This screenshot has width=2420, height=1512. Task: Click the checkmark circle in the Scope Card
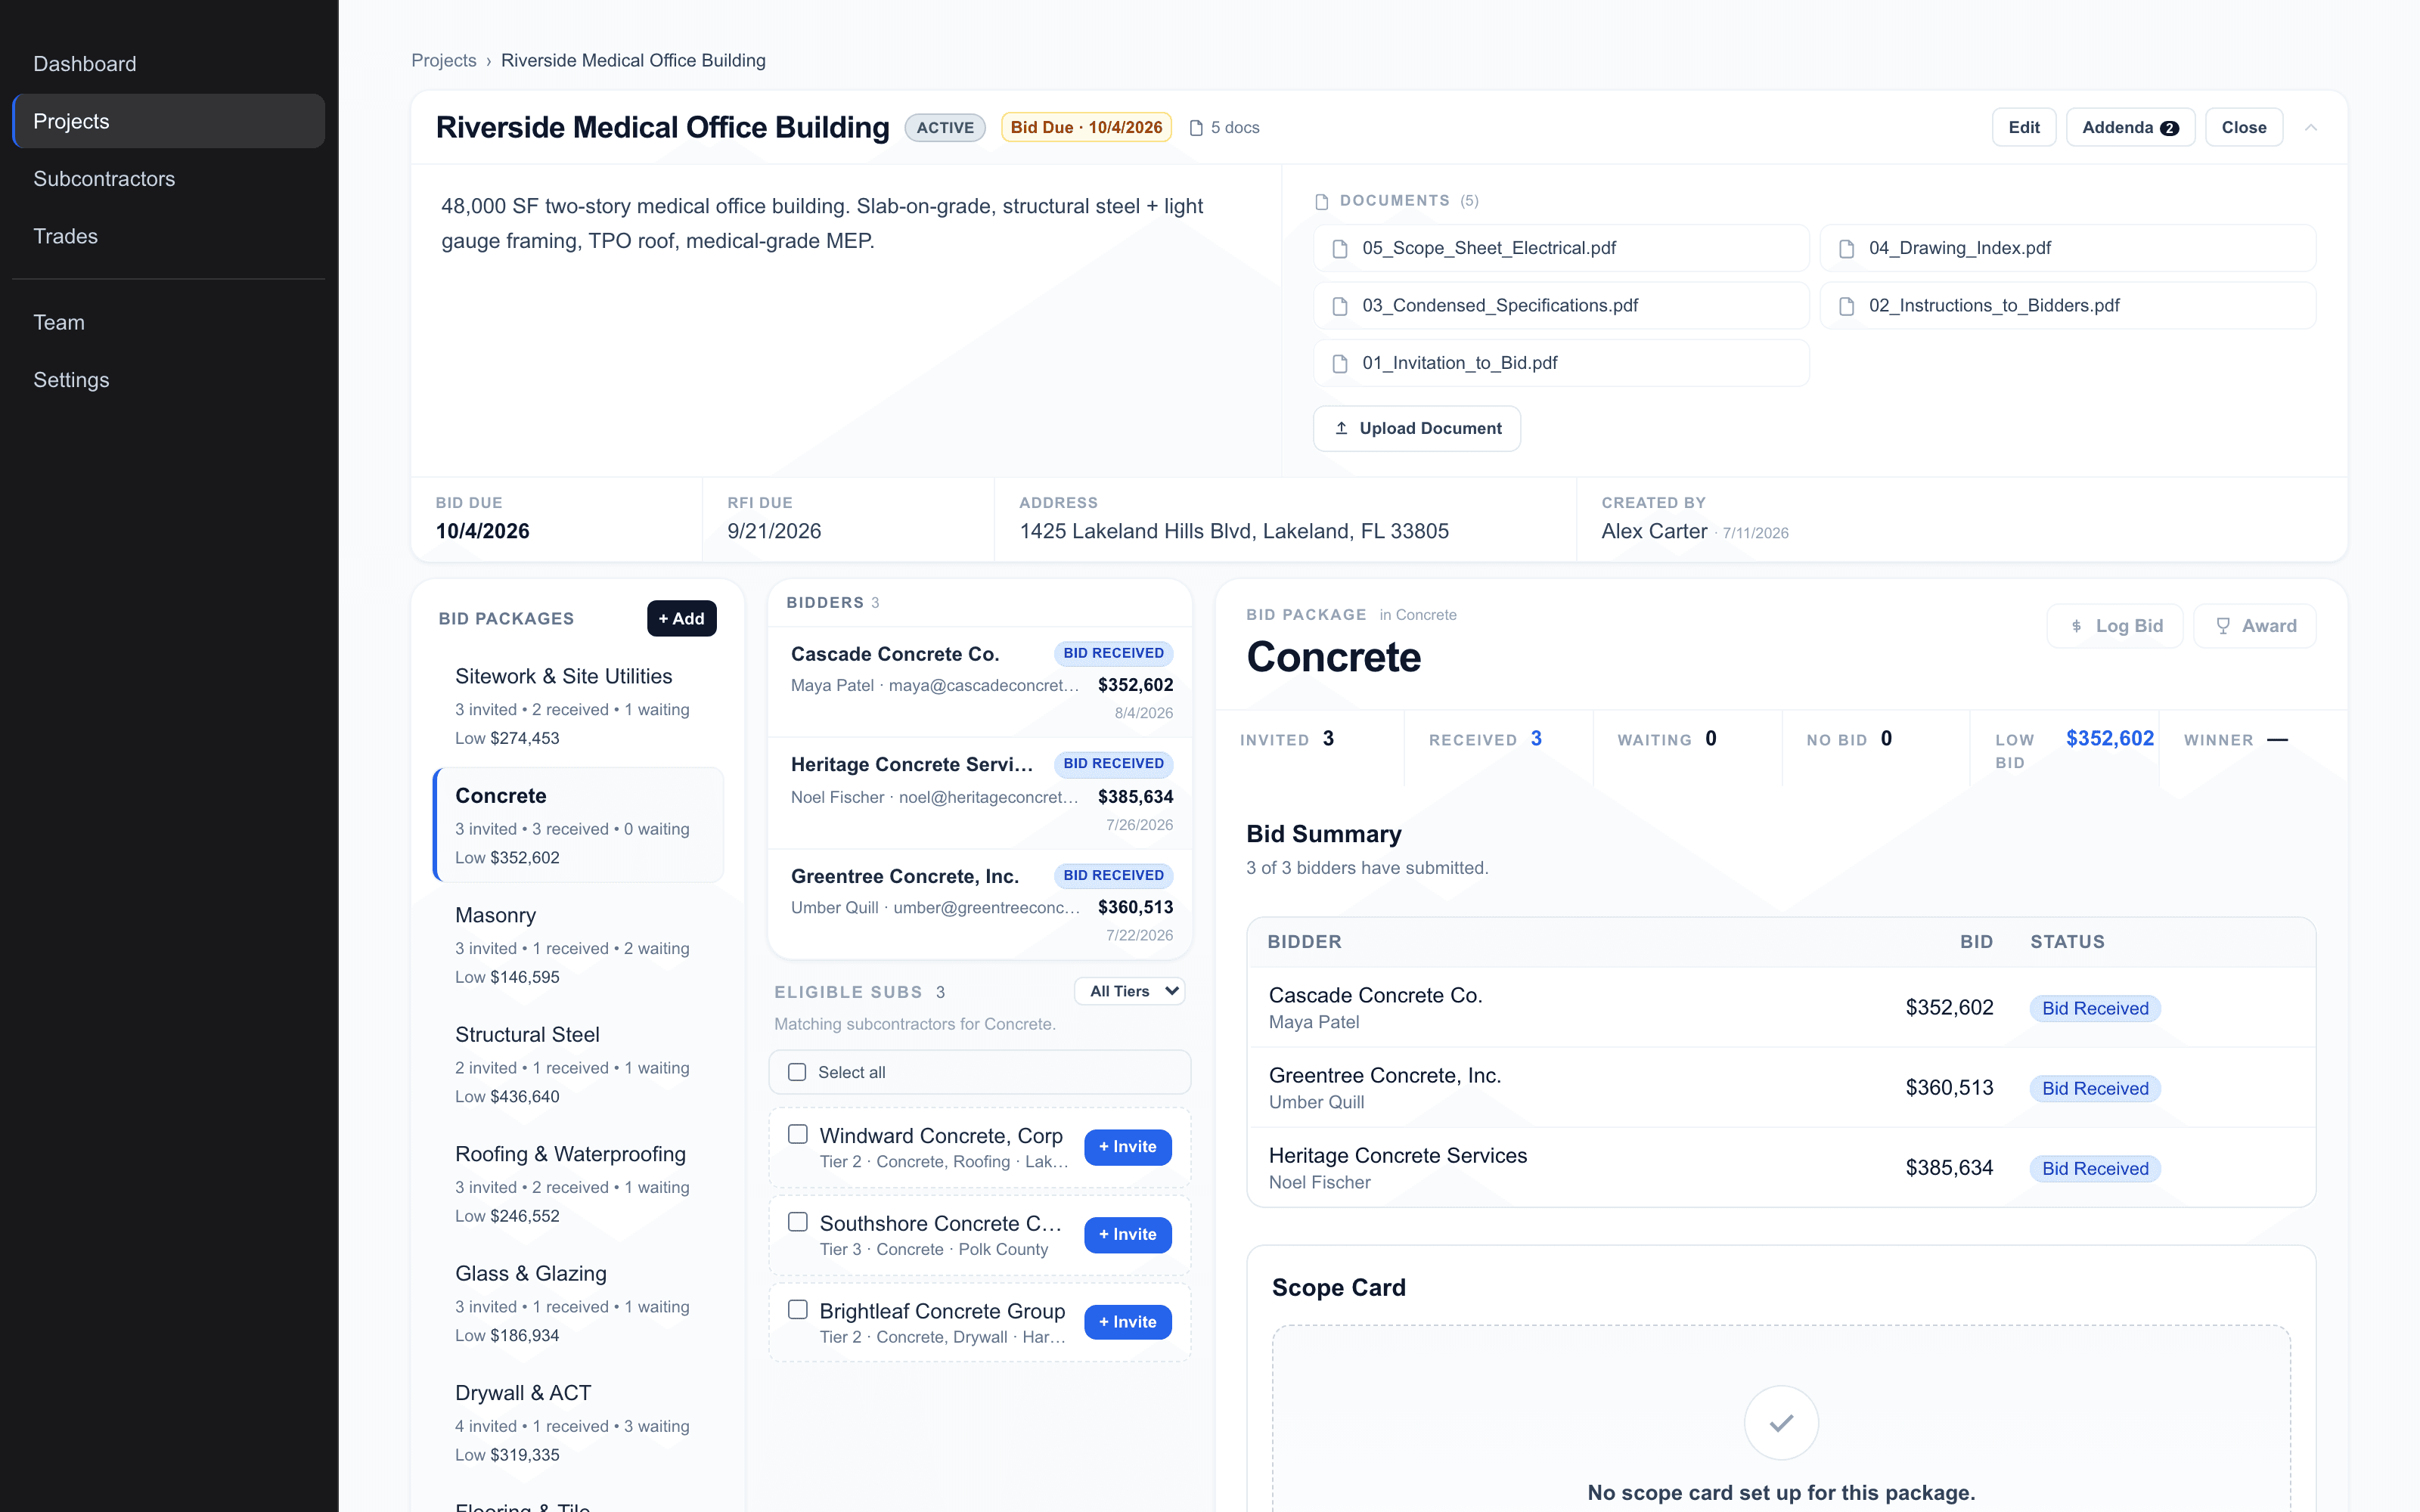tap(1781, 1422)
